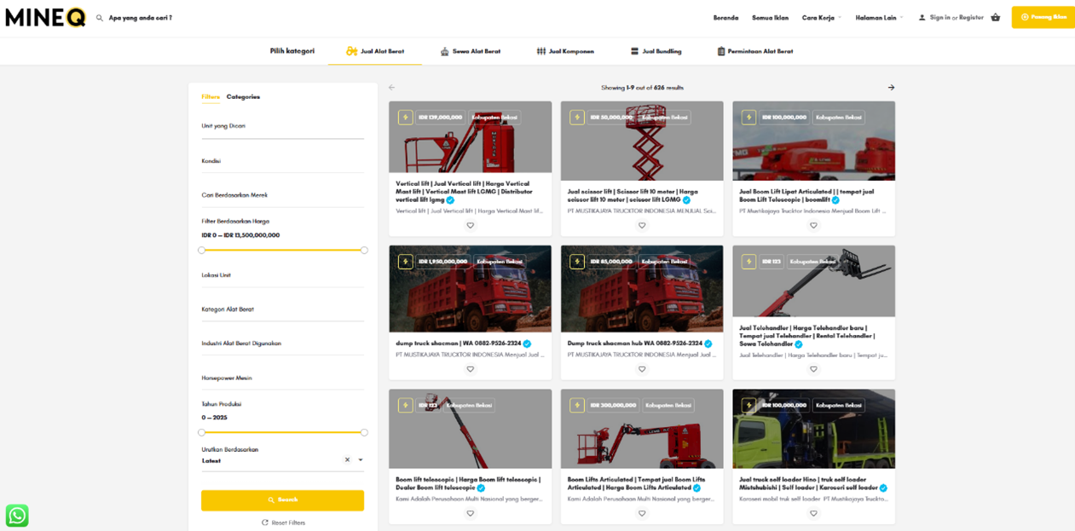Viewport: 1075px width, 531px height.
Task: Select the Sewa Alat Berat category tab
Action: (471, 51)
